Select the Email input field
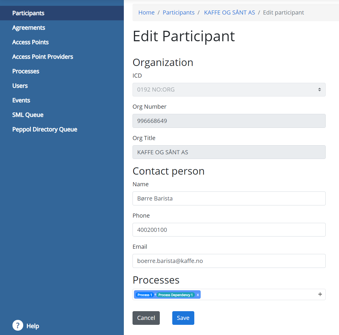Image resolution: width=339 pixels, height=335 pixels. coord(229,261)
